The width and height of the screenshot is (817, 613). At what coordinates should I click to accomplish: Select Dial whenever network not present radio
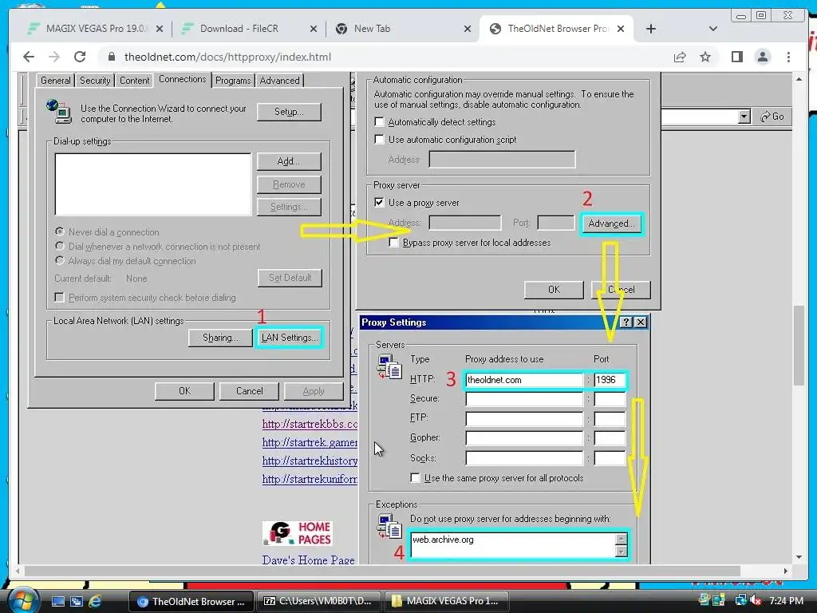[x=59, y=246]
